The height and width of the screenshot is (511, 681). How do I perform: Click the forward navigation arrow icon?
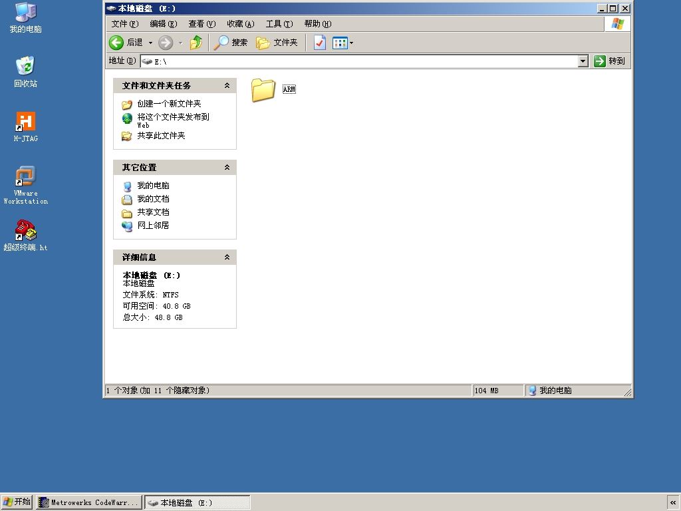point(166,43)
